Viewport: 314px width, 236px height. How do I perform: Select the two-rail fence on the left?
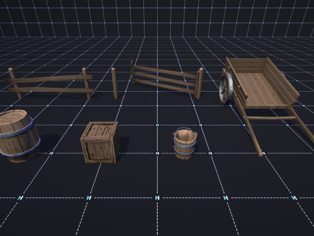(x=50, y=83)
